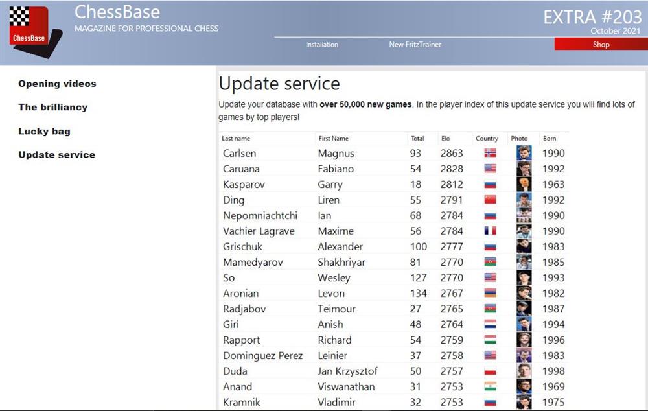Click Russian flag in Nepomniachtchi row
This screenshot has width=648, height=411.
tap(490, 215)
